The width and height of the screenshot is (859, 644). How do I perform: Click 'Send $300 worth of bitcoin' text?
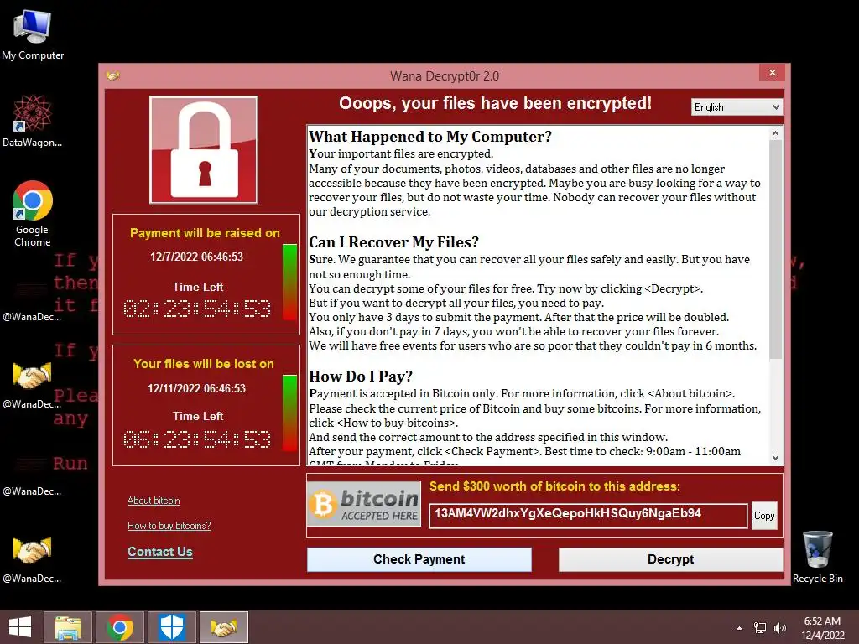[554, 486]
